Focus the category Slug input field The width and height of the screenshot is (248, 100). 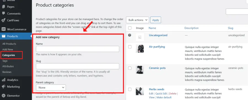coord(77,66)
